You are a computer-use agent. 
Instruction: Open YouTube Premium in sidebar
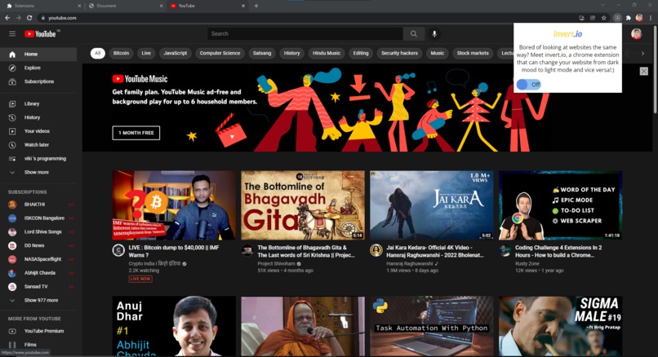pos(38,331)
